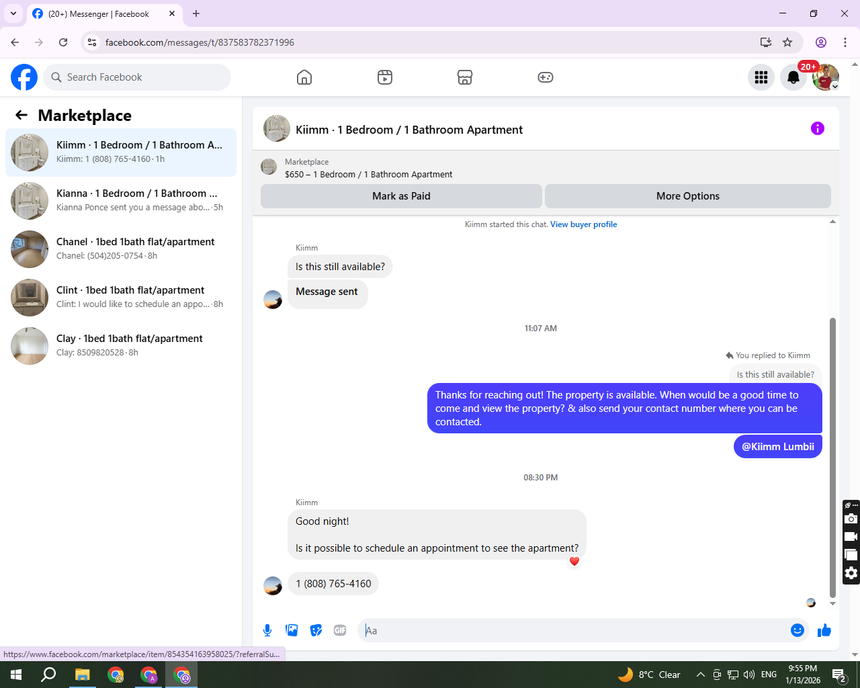Click the Search Facebook box

[137, 77]
